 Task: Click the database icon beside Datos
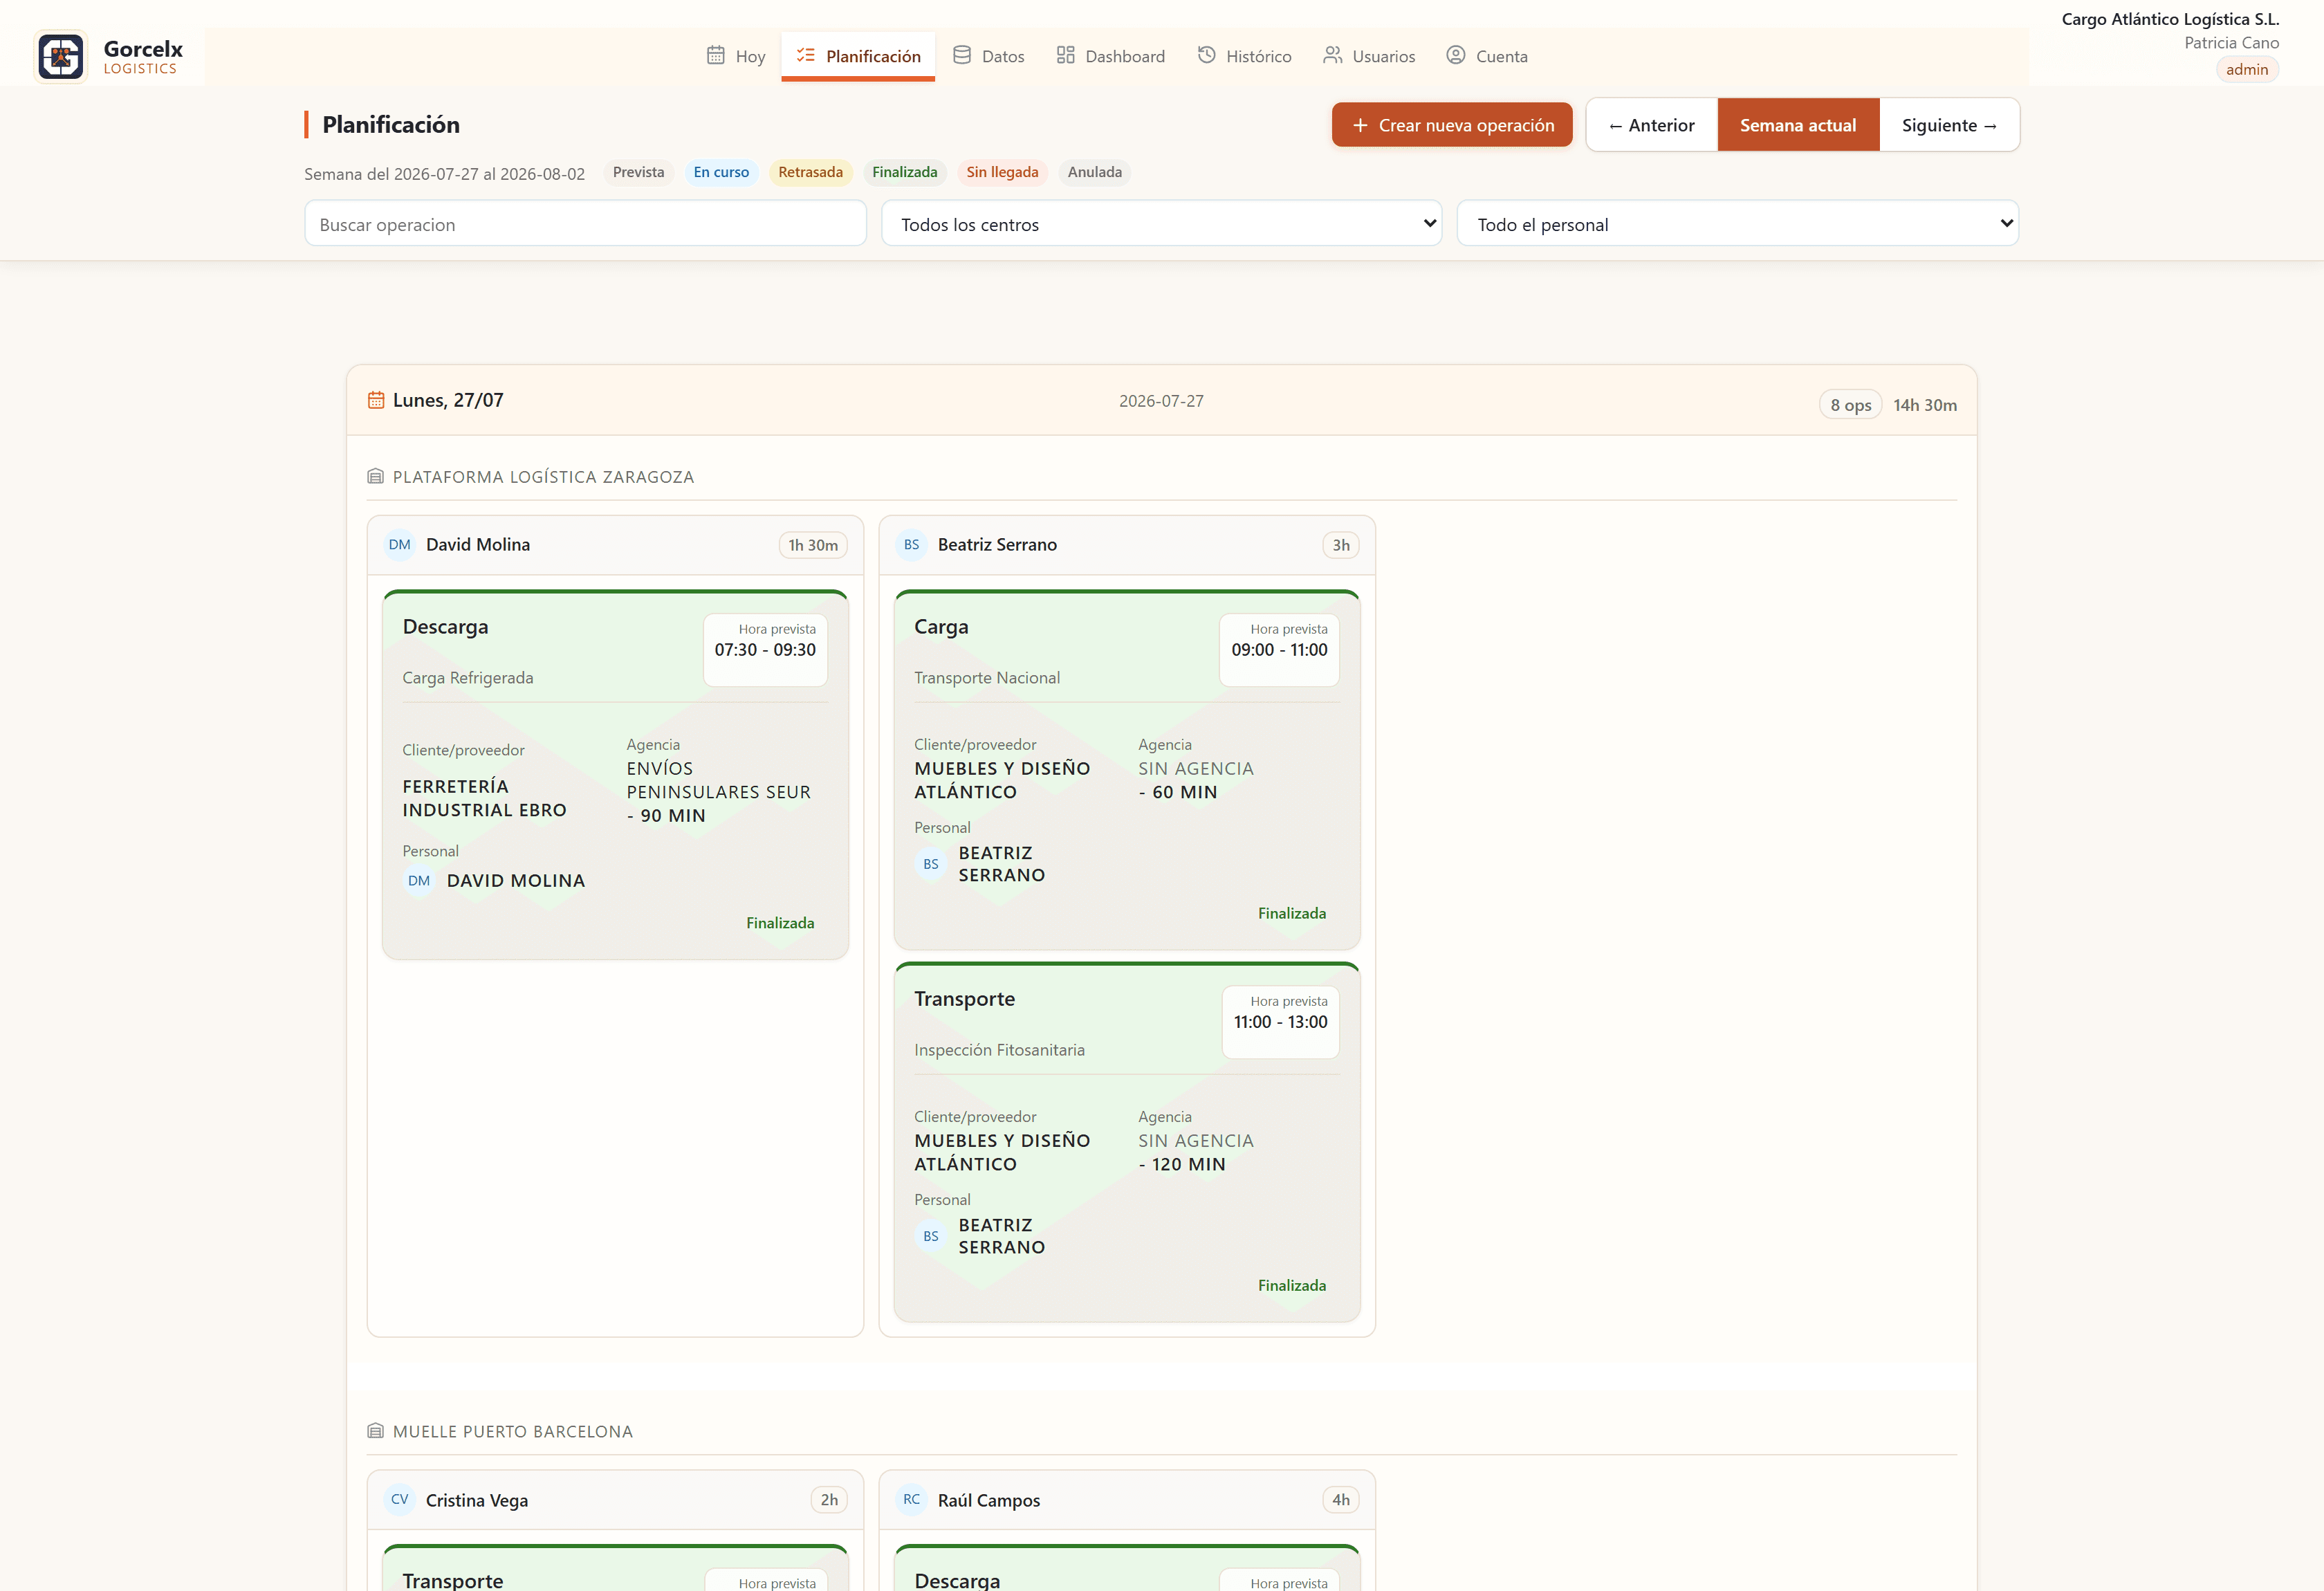pyautogui.click(x=961, y=55)
